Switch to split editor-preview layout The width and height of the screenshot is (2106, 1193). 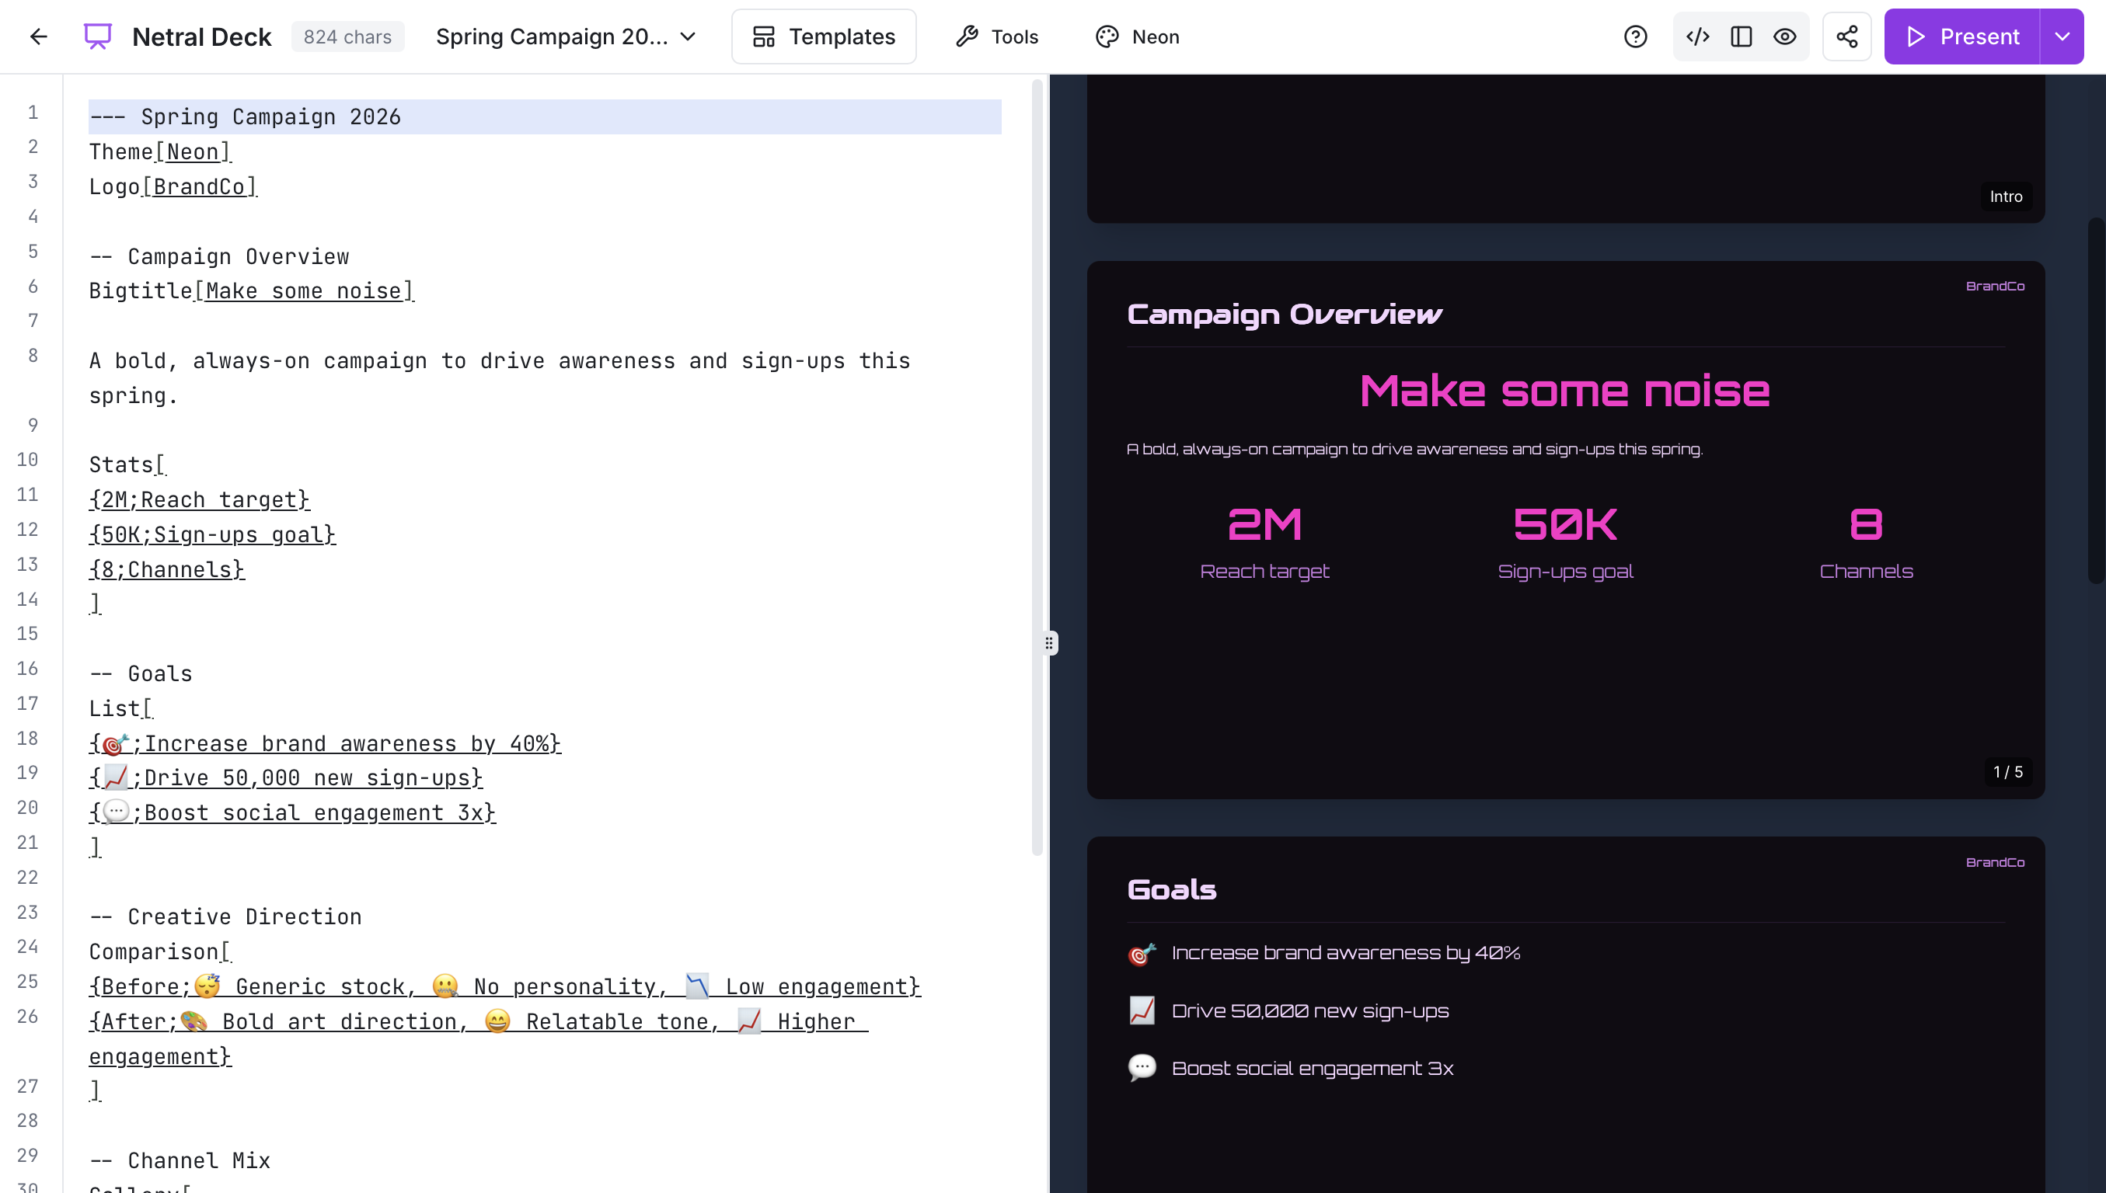click(1741, 37)
